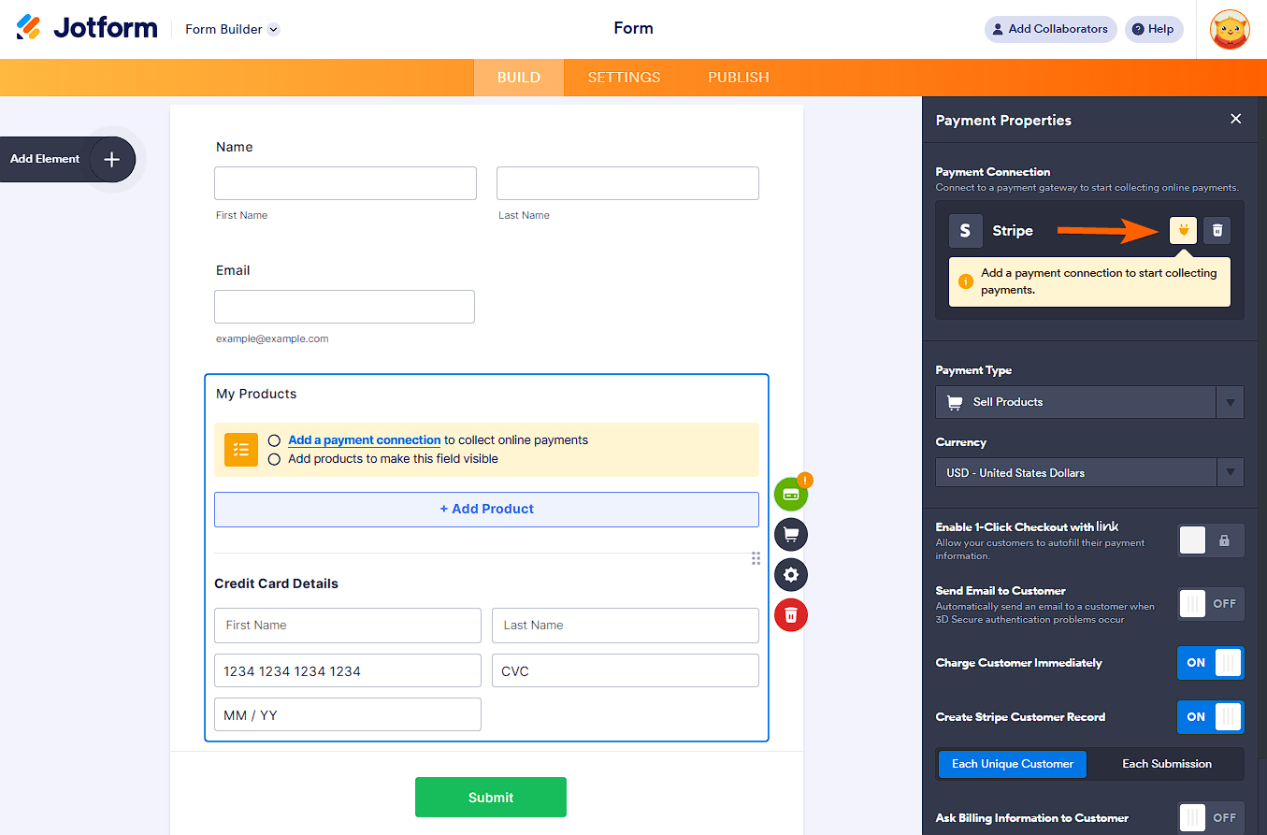
Task: Click the Payment Type dropdown arrow
Action: pyautogui.click(x=1231, y=402)
